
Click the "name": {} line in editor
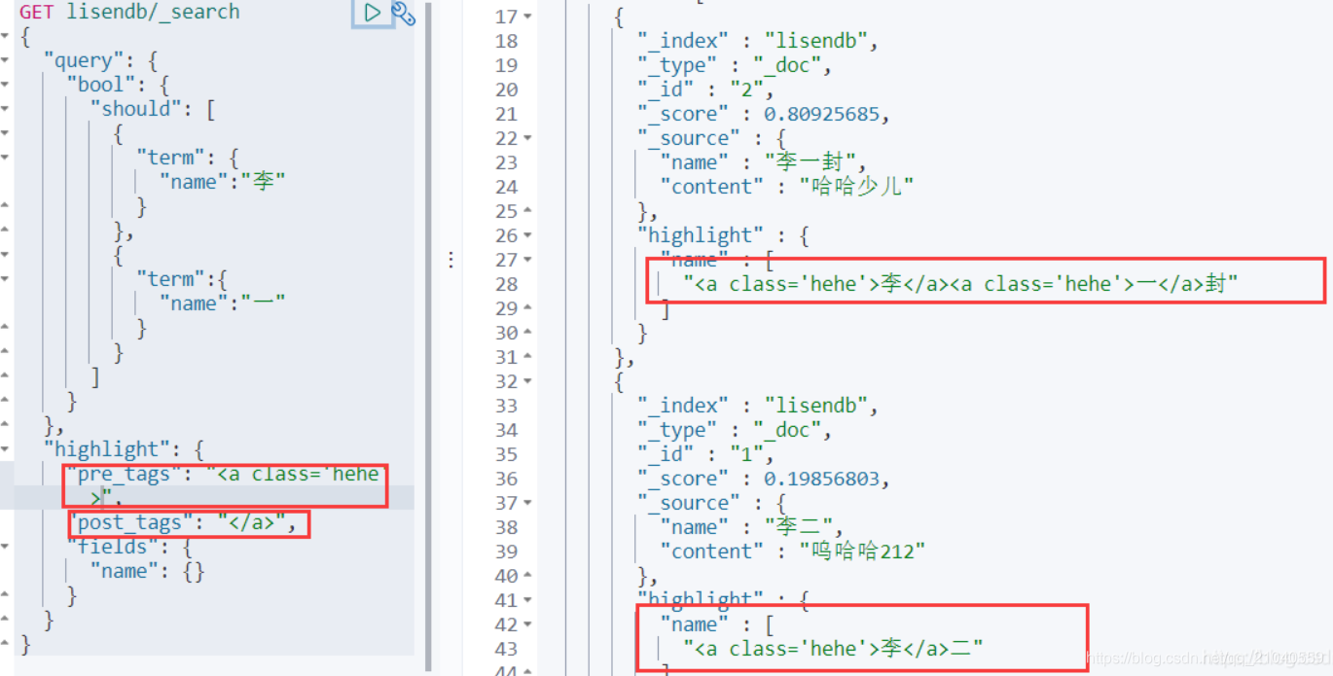(x=148, y=571)
